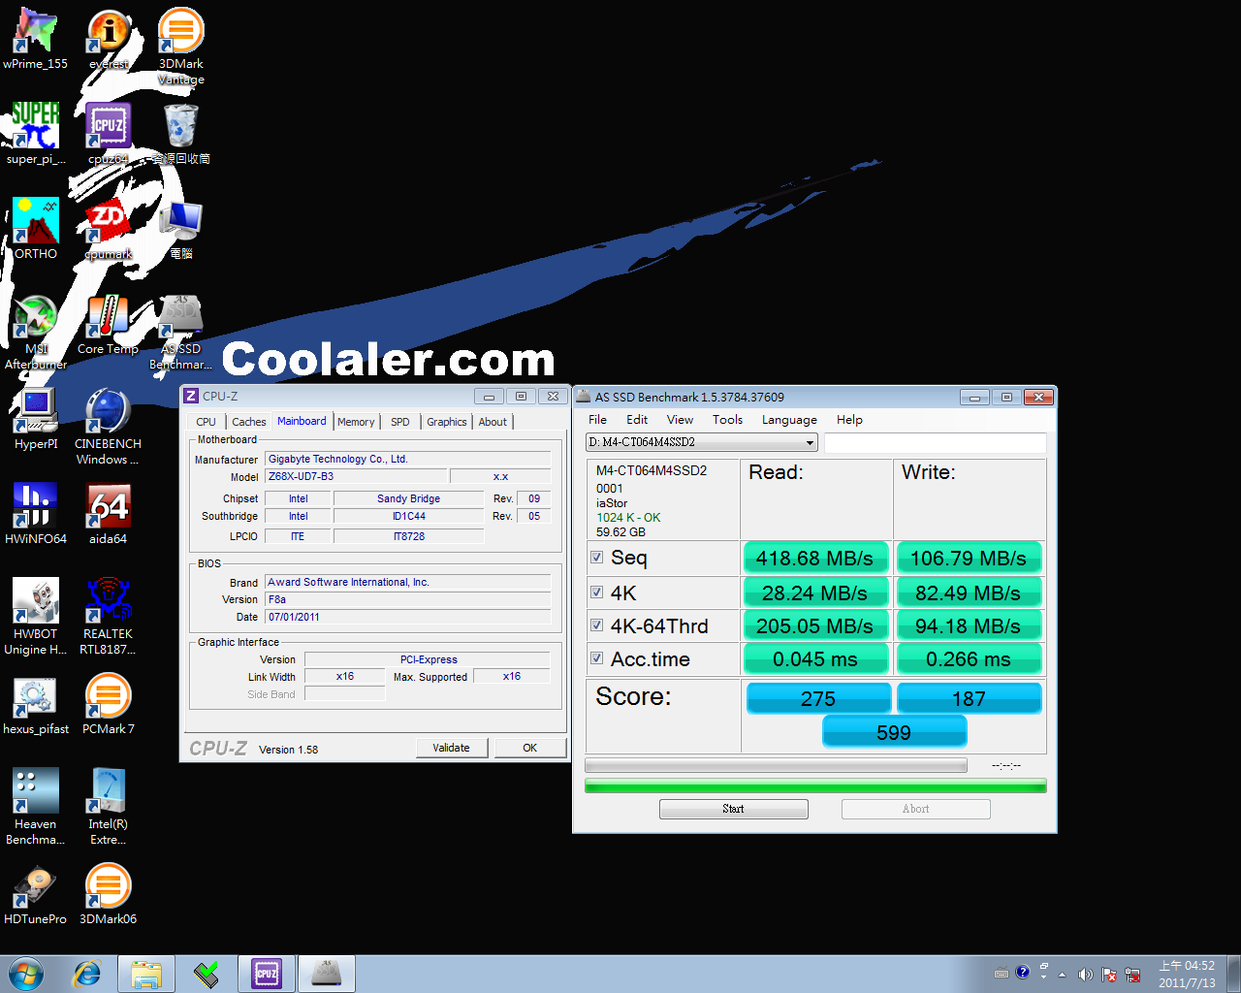Open the everest desktop shortcut

(x=109, y=39)
